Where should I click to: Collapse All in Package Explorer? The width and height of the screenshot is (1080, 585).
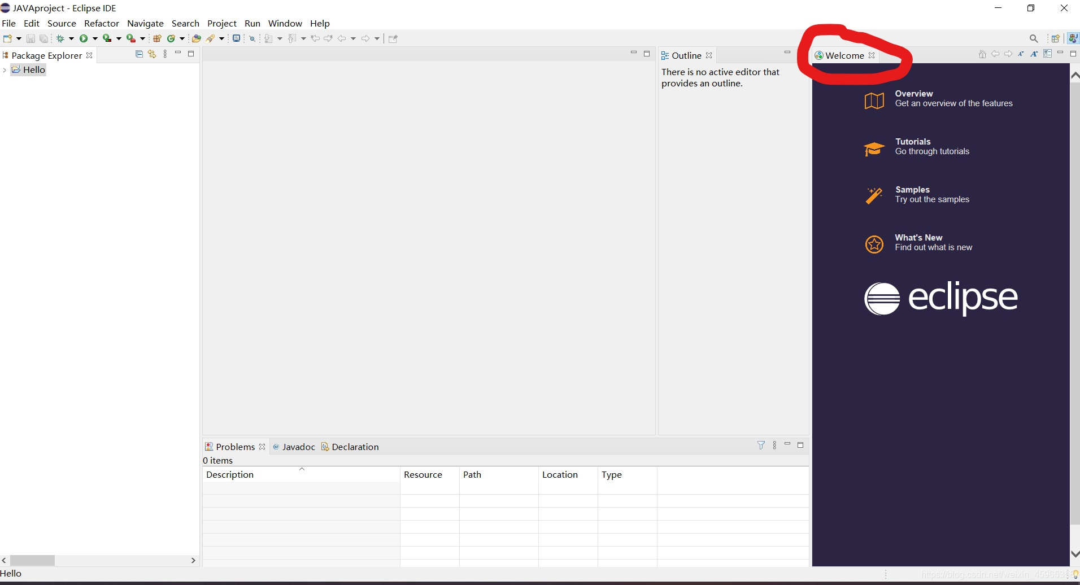139,54
